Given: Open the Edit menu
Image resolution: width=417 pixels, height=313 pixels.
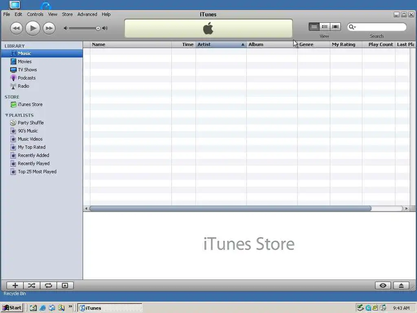Looking at the screenshot, I should (x=18, y=14).
